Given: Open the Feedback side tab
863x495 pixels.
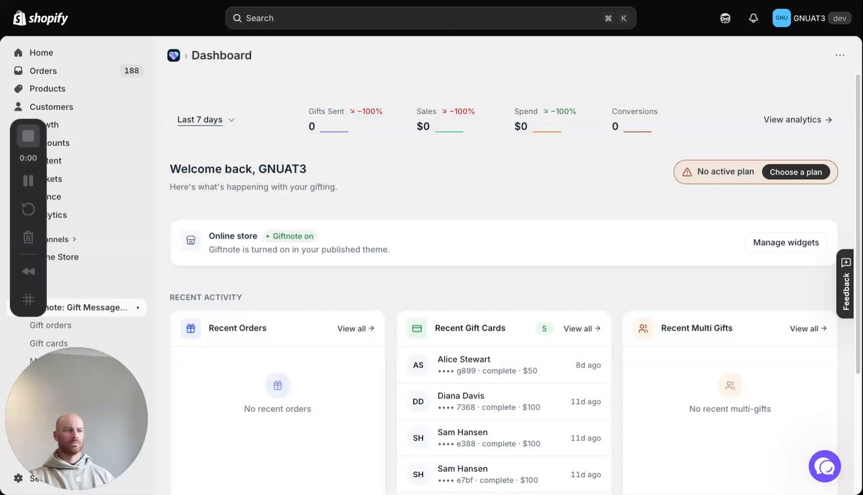Looking at the screenshot, I should pyautogui.click(x=846, y=283).
